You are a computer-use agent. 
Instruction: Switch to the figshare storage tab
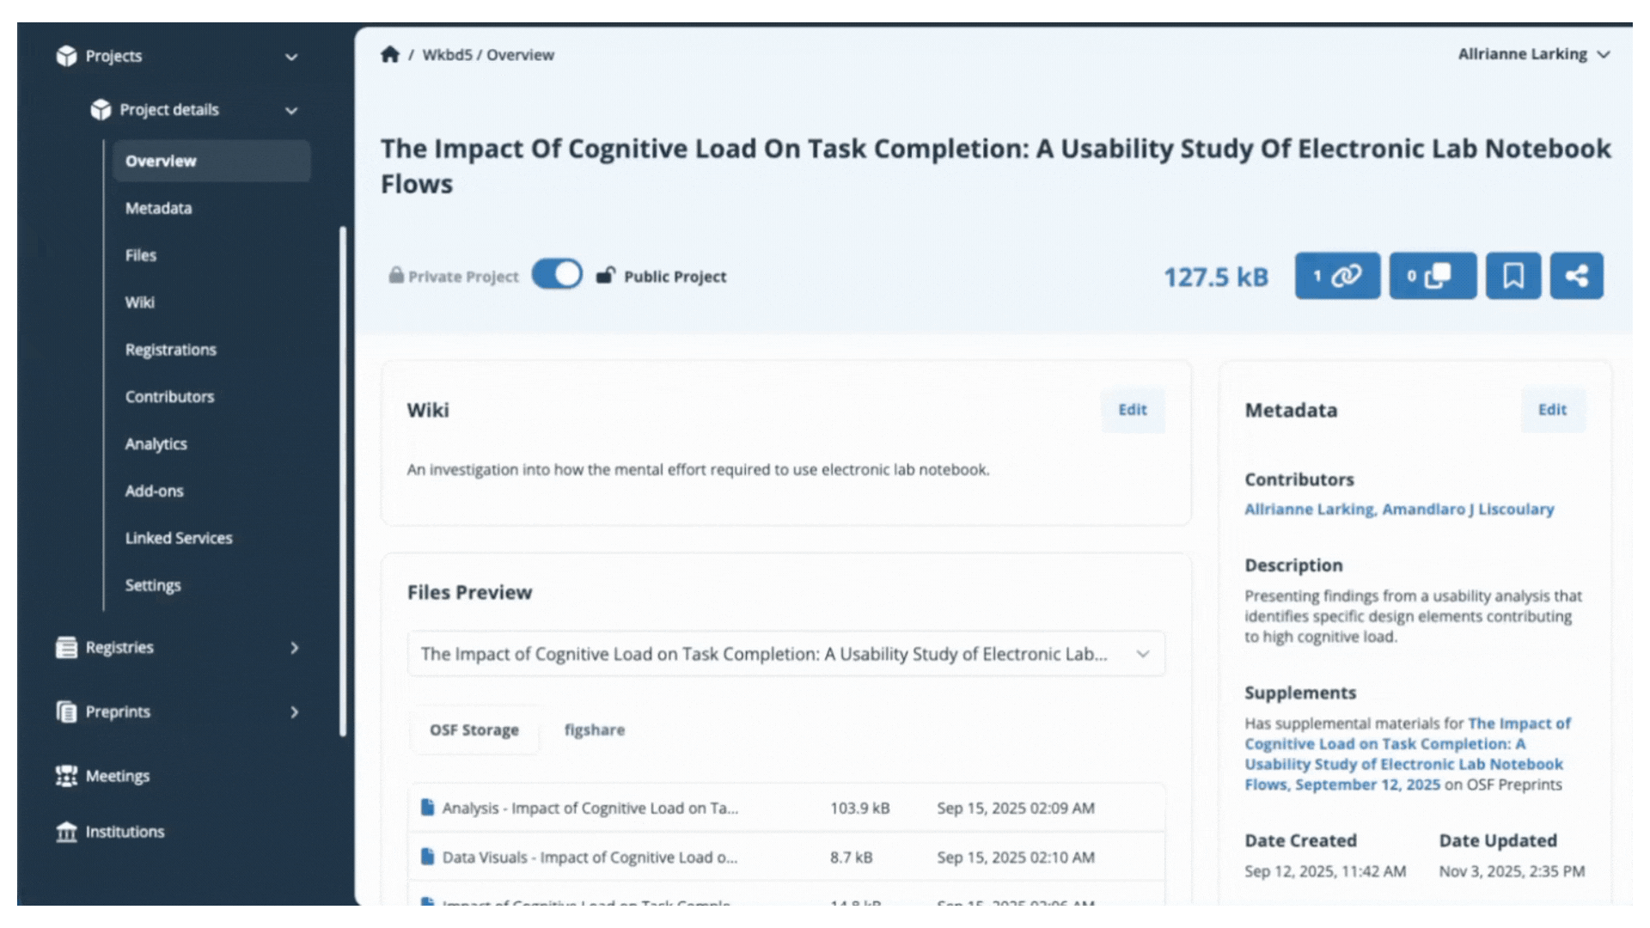point(594,730)
